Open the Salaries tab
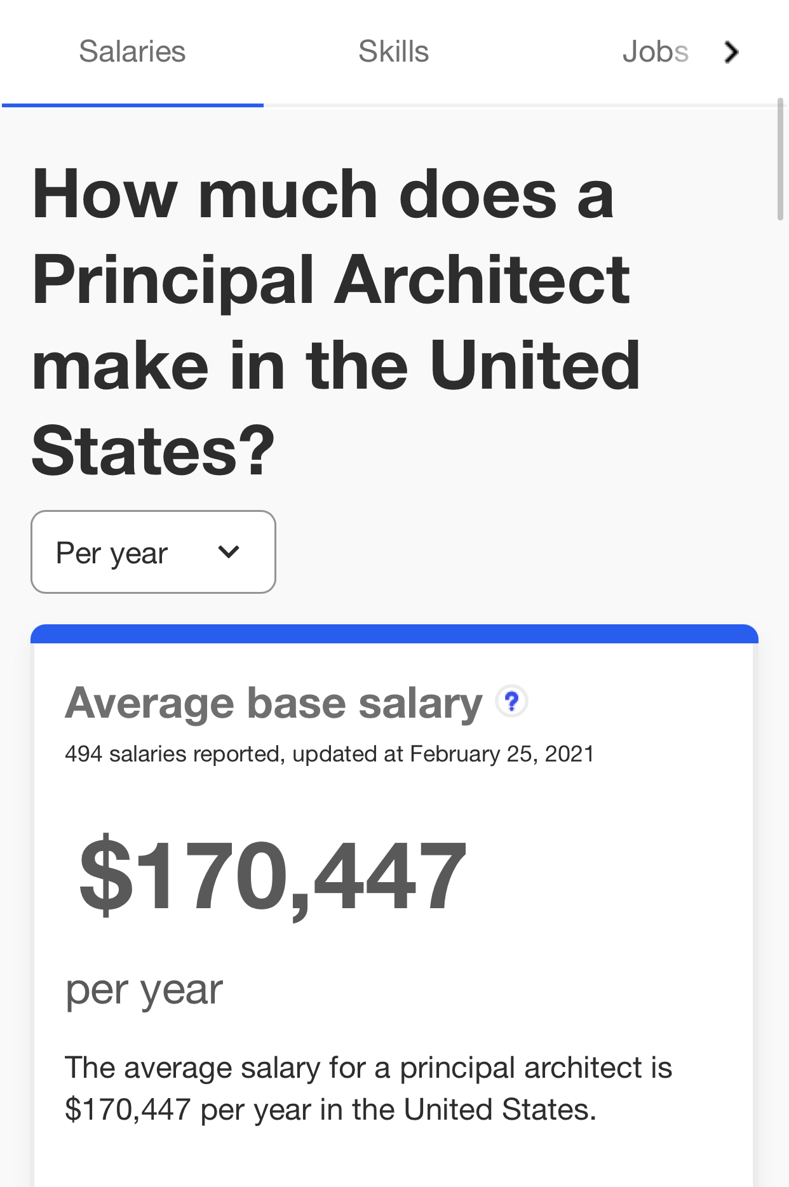Image resolution: width=789 pixels, height=1187 pixels. tap(132, 51)
